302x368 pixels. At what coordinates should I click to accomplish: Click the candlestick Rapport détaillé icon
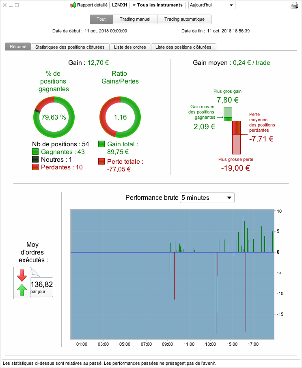tap(73, 5)
